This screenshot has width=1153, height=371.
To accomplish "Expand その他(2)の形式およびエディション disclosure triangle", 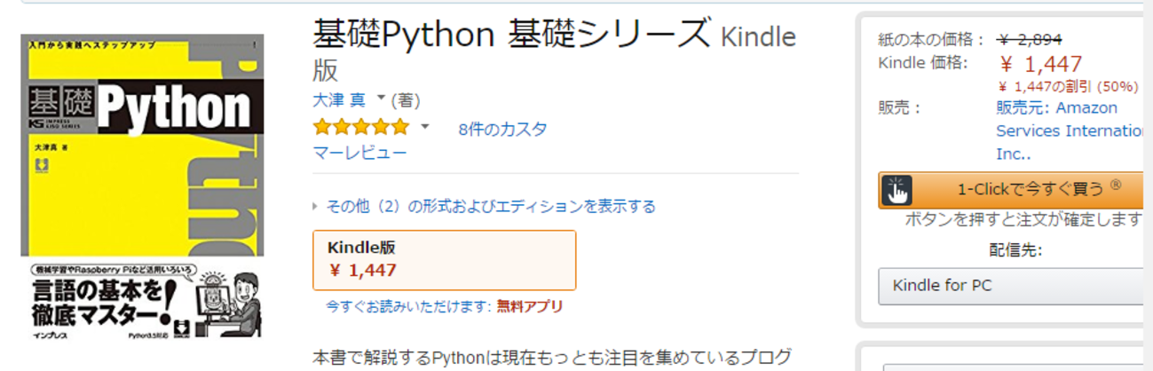I will tap(316, 207).
